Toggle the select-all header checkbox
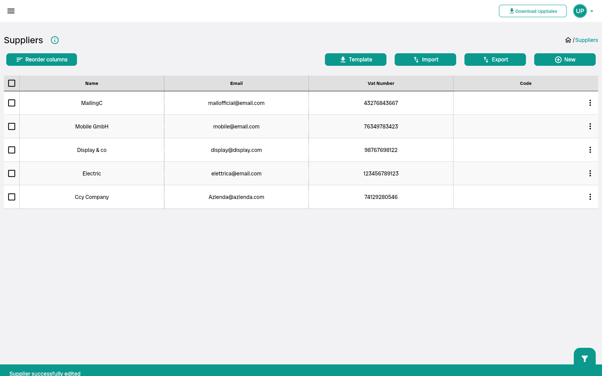602x376 pixels. point(12,83)
